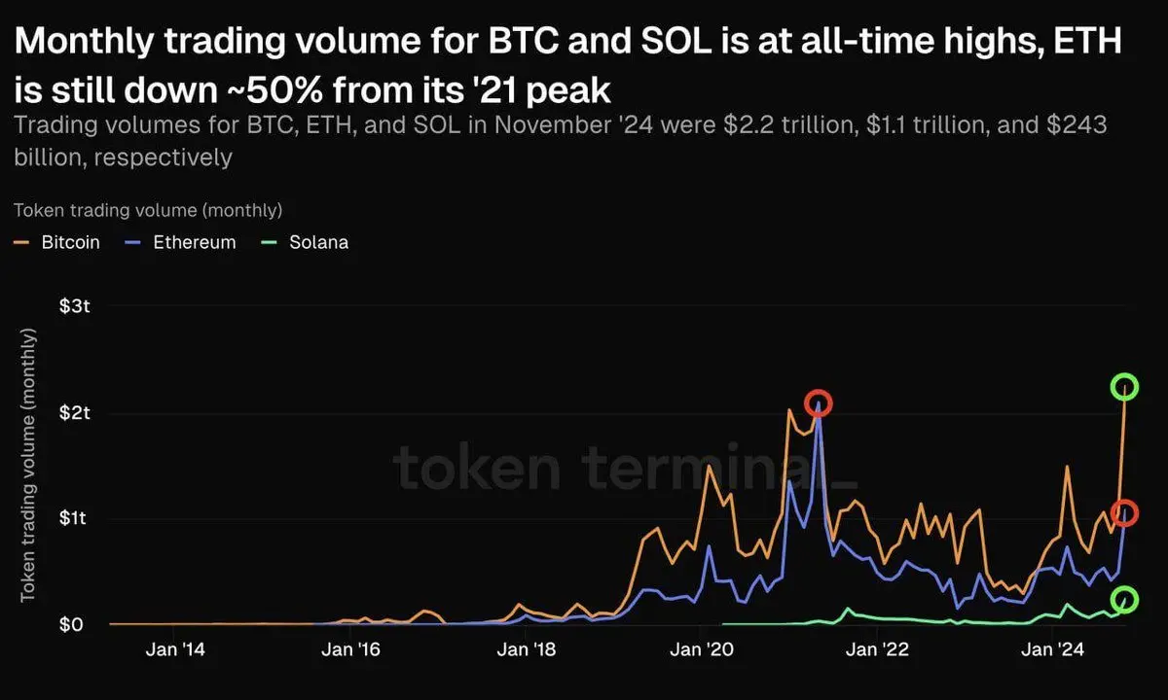Viewport: 1168px width, 700px height.
Task: Select the $2t y-axis label
Action: (x=75, y=413)
